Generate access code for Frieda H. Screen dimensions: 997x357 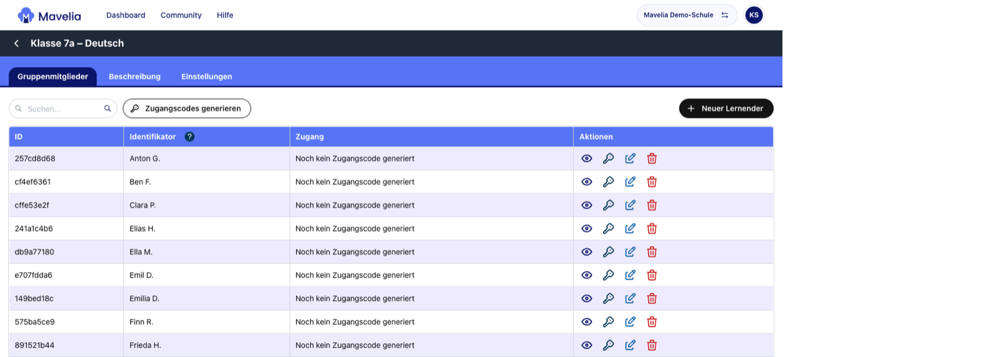(x=609, y=345)
